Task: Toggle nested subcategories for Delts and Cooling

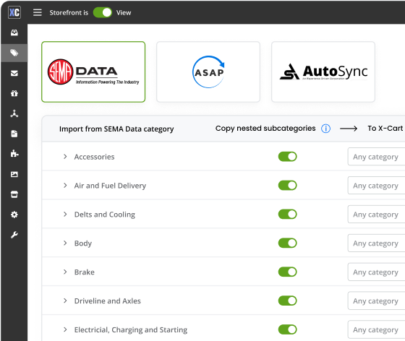Action: (x=288, y=215)
